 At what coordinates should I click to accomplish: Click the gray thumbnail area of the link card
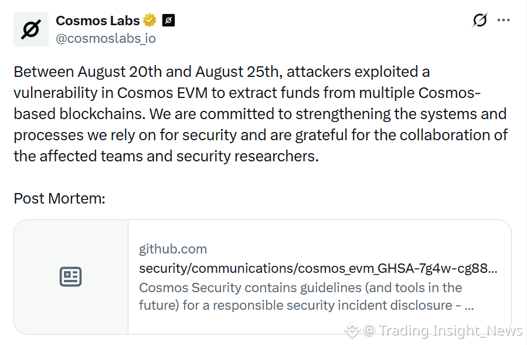(x=71, y=277)
